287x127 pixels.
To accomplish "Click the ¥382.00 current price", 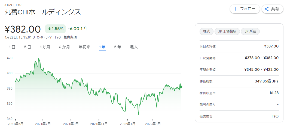I will (23, 29).
